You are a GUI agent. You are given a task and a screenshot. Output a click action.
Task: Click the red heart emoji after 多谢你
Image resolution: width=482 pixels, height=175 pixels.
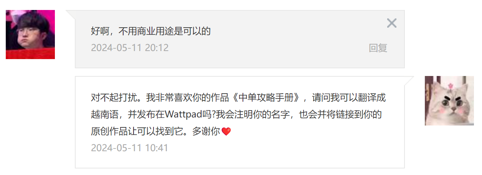[226, 132]
